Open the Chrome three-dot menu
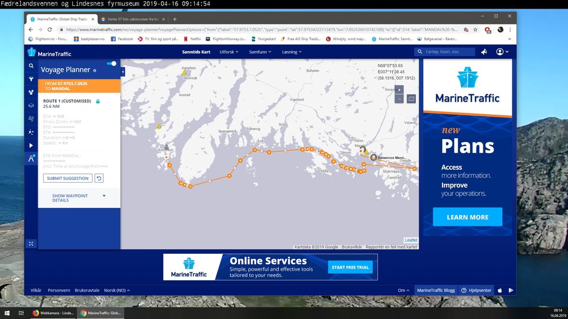Viewport: 568px width, 319px height. pyautogui.click(x=510, y=30)
